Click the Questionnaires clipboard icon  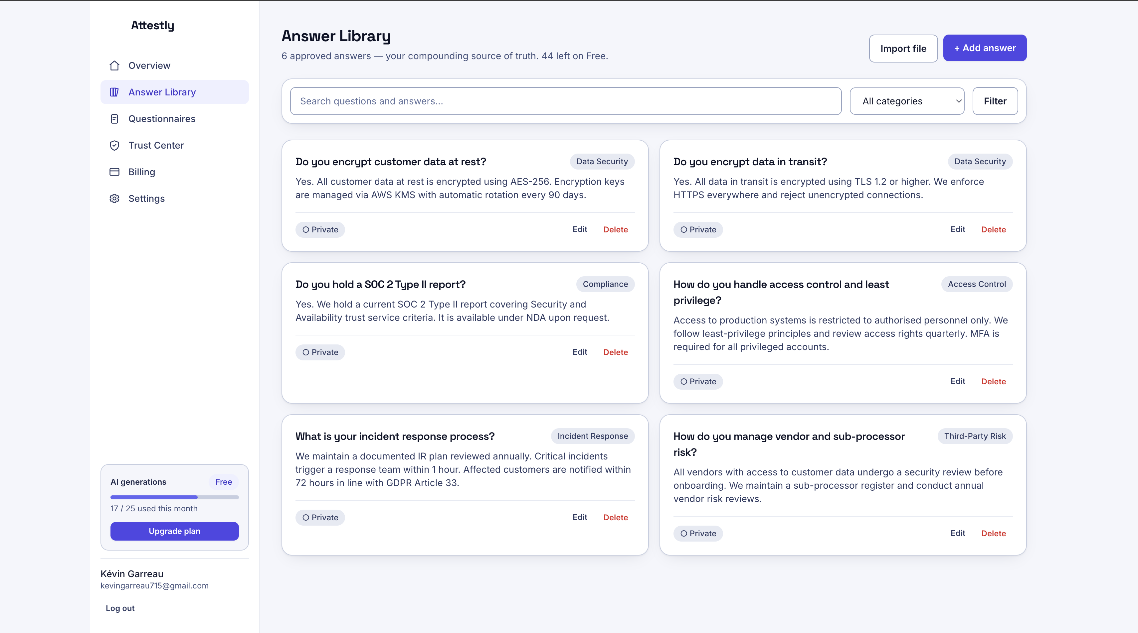(x=114, y=118)
